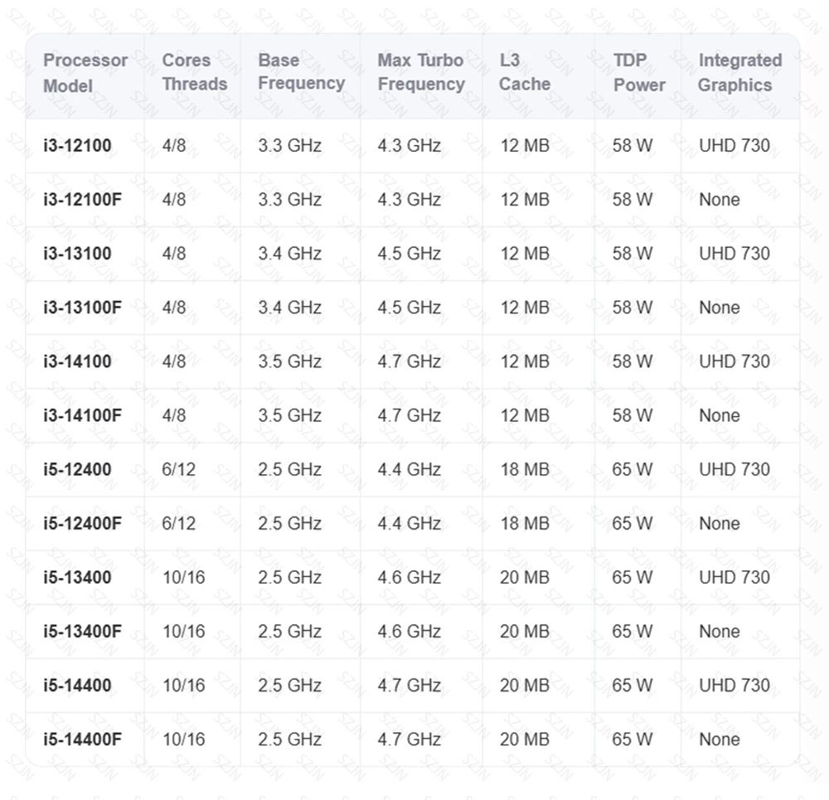Select the TDP Power column header

tap(639, 72)
